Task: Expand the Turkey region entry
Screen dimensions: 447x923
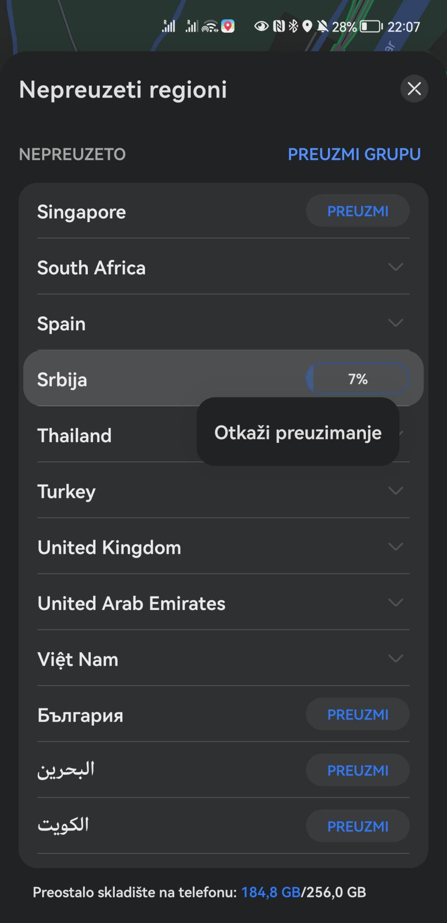Action: [395, 491]
